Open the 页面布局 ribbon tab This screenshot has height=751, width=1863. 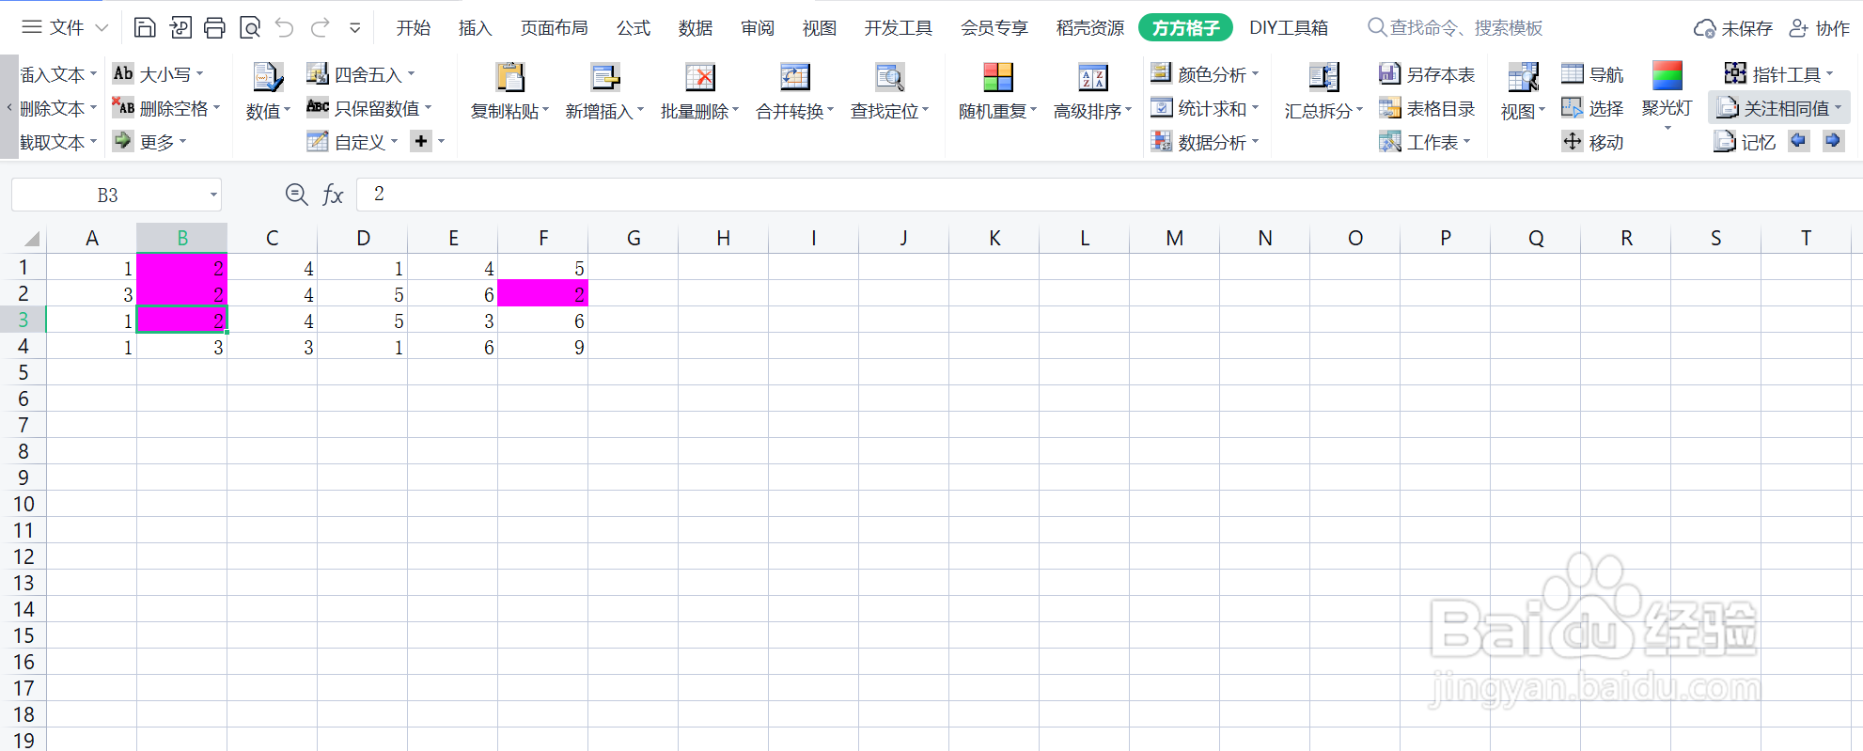pos(555,28)
